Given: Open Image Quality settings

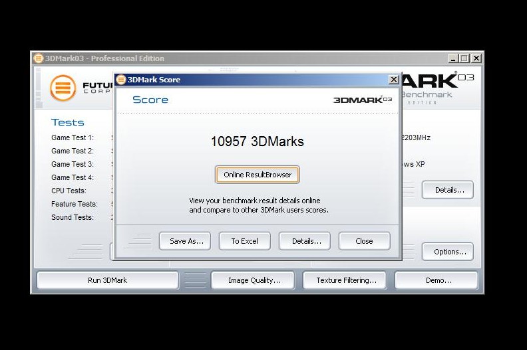Looking at the screenshot, I should [x=253, y=280].
